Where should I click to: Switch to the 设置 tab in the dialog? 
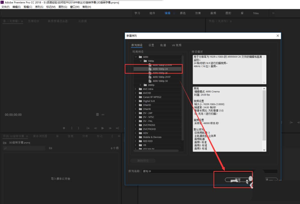151,45
